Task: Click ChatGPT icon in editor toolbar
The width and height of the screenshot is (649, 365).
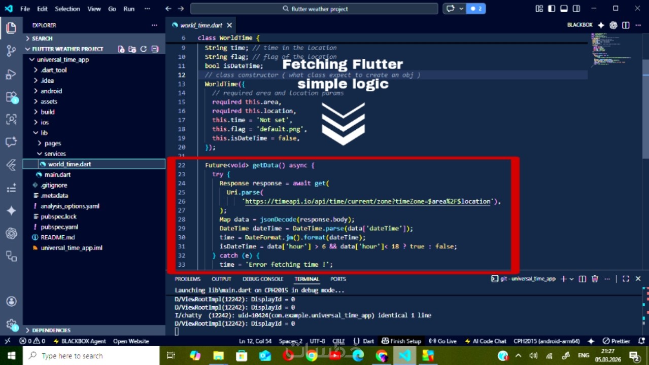Action: [x=613, y=25]
